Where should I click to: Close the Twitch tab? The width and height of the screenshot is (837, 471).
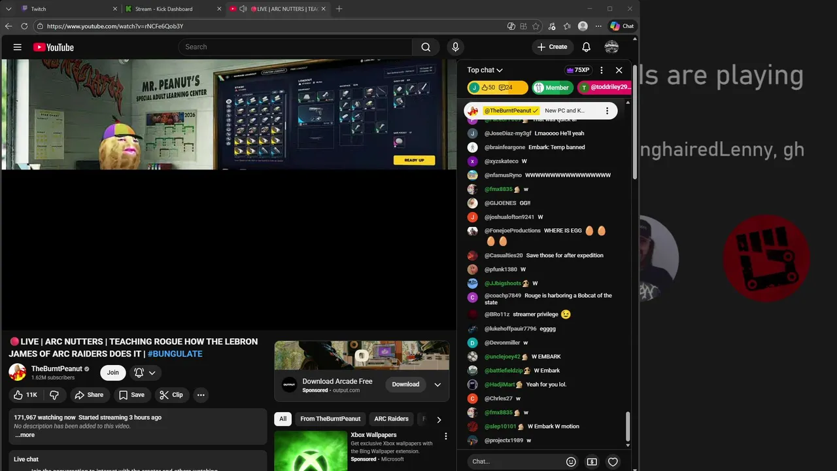[115, 9]
